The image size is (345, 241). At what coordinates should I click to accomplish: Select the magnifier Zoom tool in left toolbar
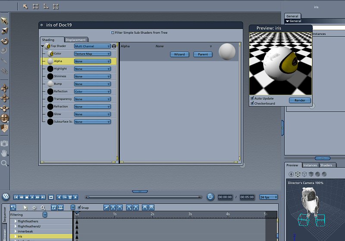click(x=5, y=163)
